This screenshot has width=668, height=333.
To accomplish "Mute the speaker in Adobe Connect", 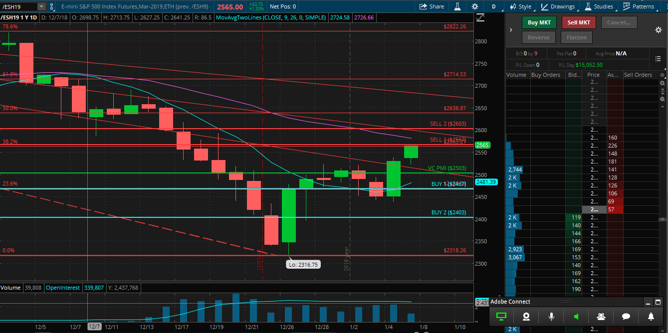I will coord(576,316).
